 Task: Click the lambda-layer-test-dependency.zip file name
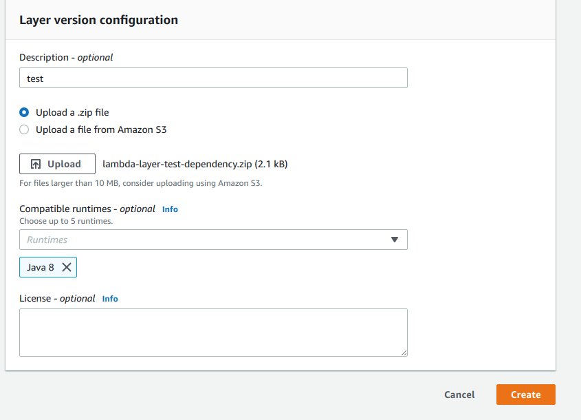click(177, 164)
